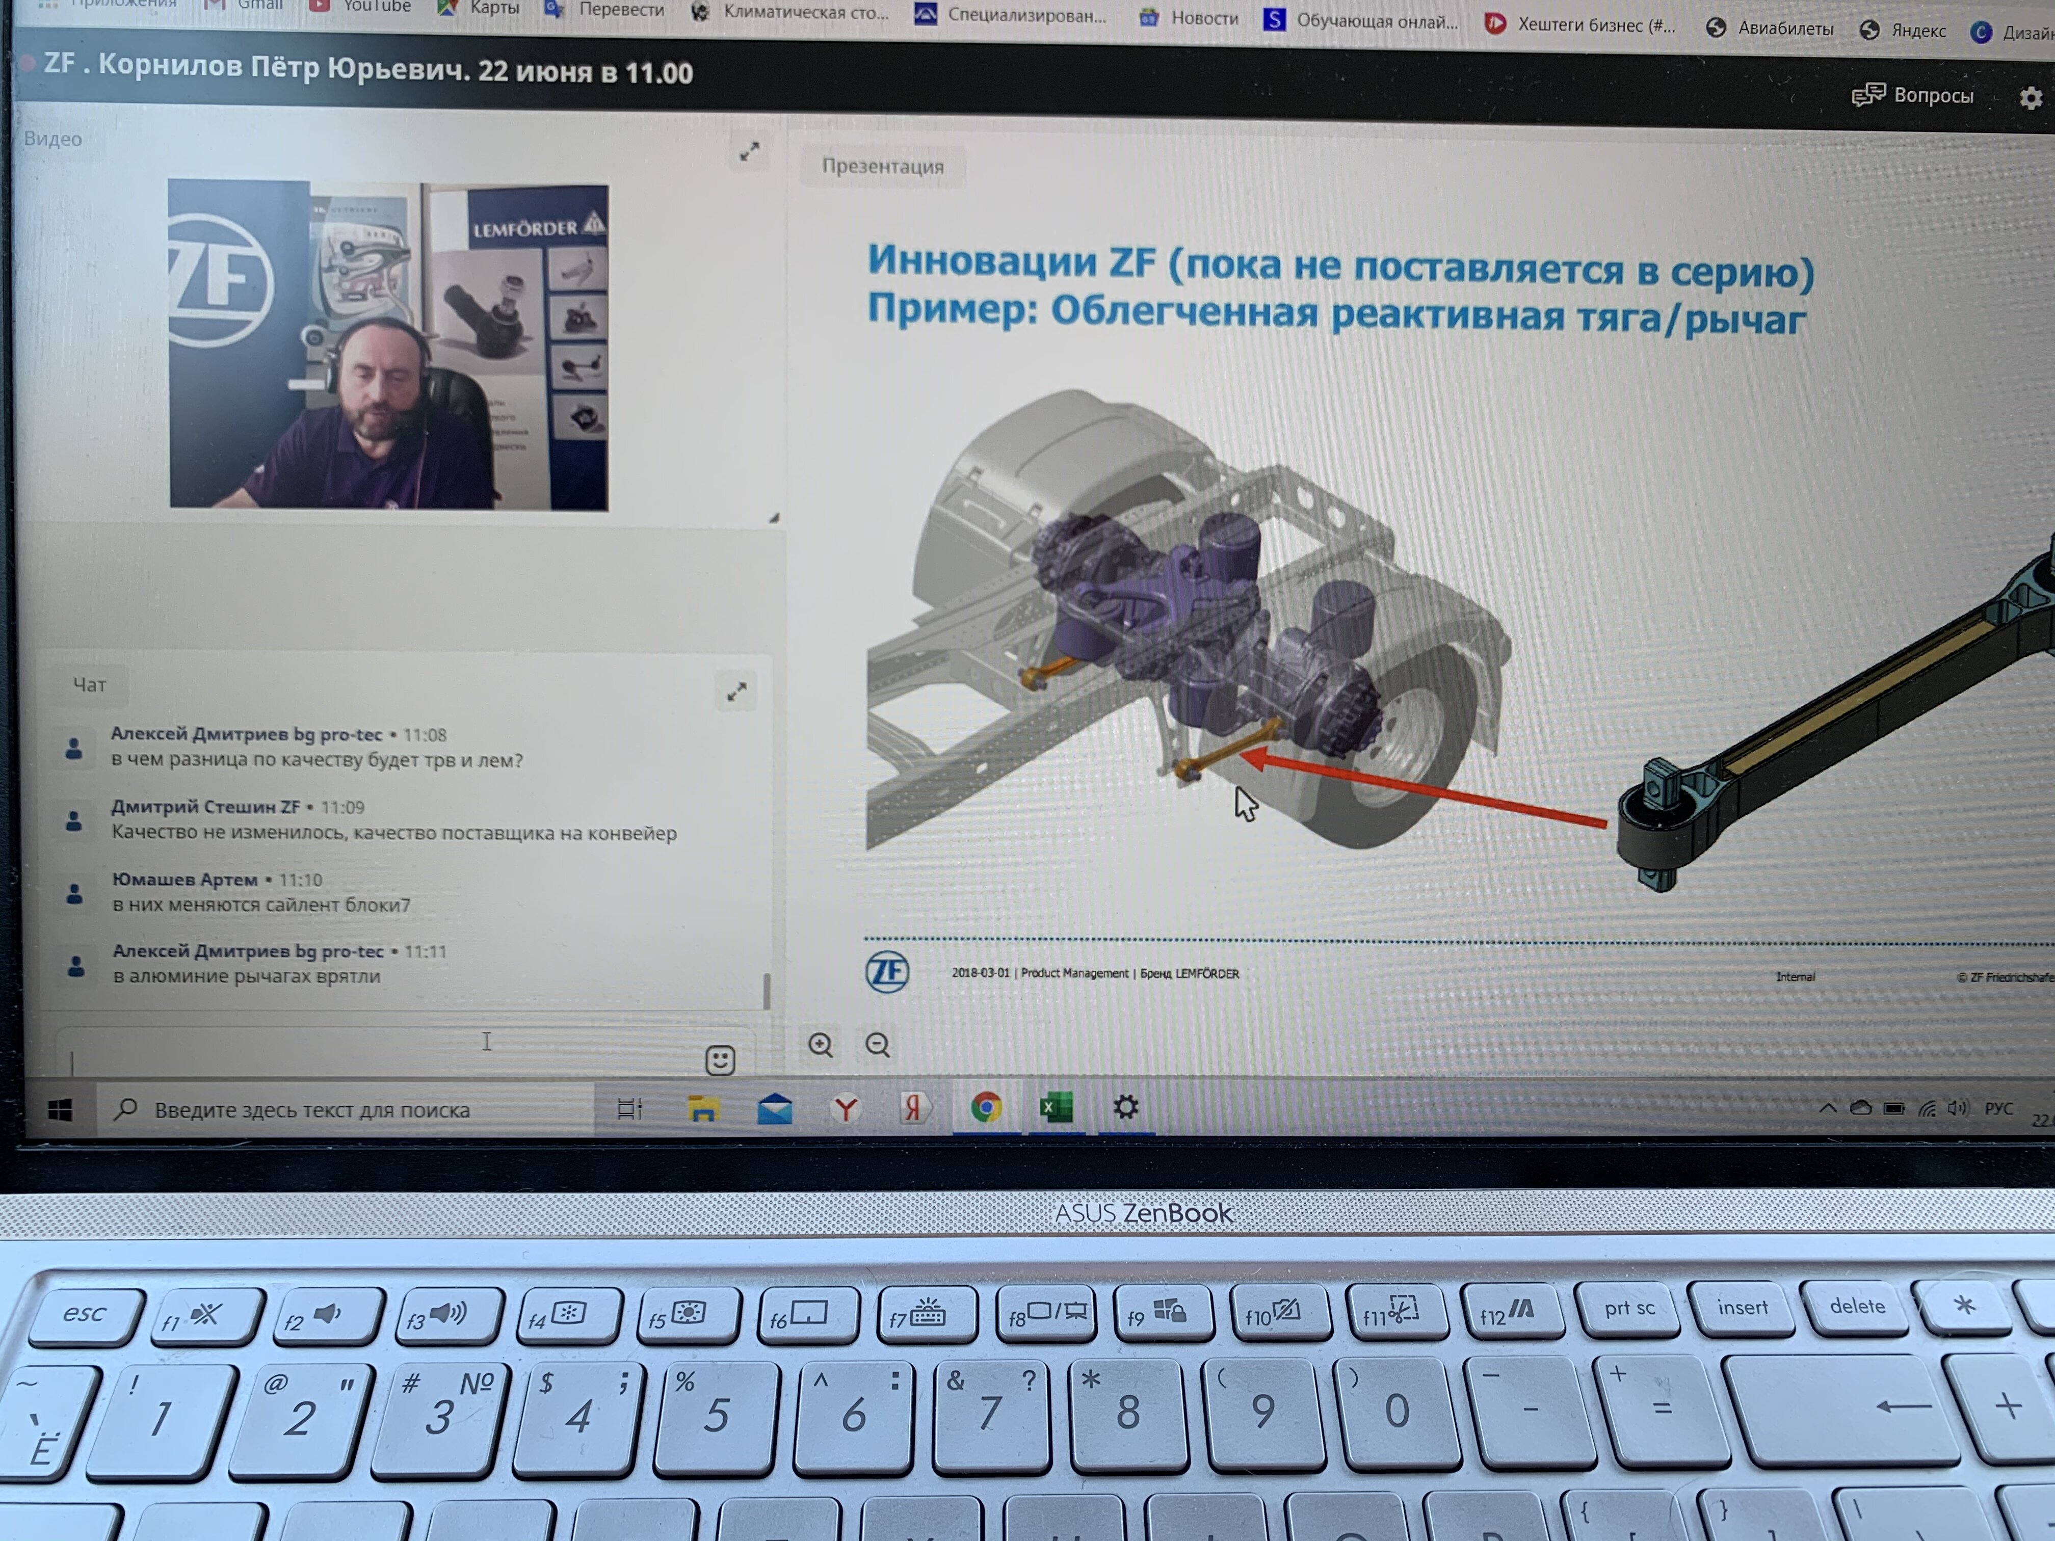The height and width of the screenshot is (1541, 2055).
Task: Click the ZF logo in slide footer
Action: point(887,972)
